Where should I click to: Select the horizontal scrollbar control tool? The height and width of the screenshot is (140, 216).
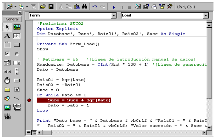point(7,71)
